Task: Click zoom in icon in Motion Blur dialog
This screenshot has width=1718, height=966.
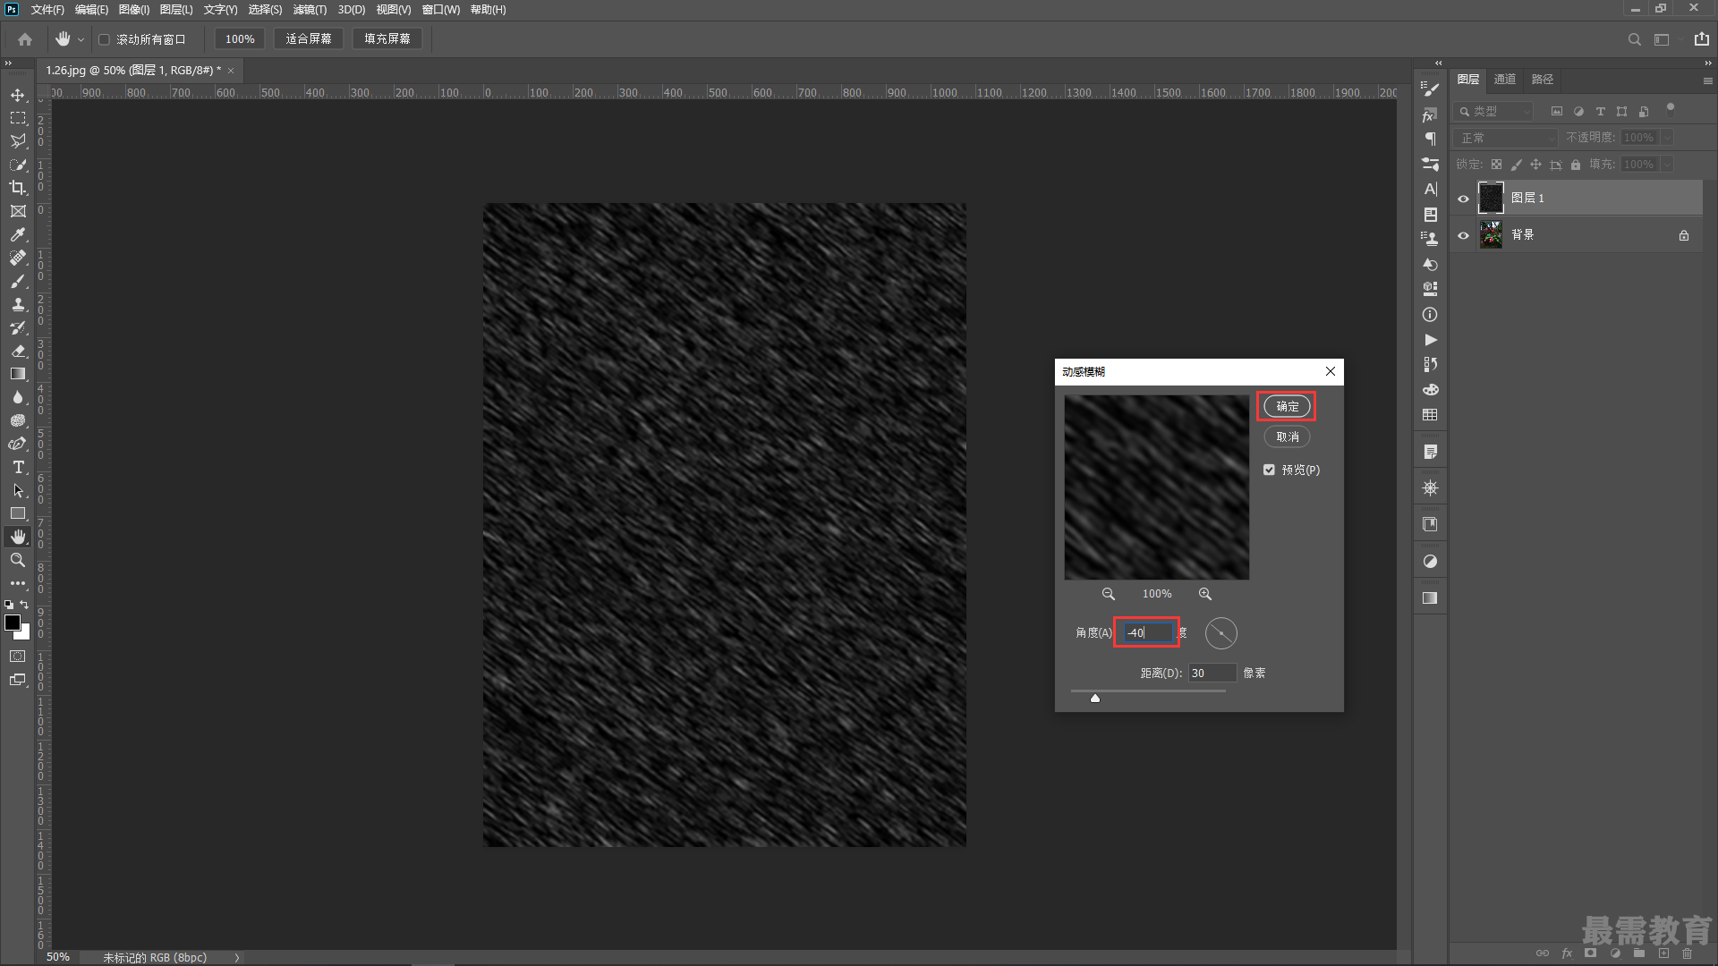Action: click(x=1205, y=594)
